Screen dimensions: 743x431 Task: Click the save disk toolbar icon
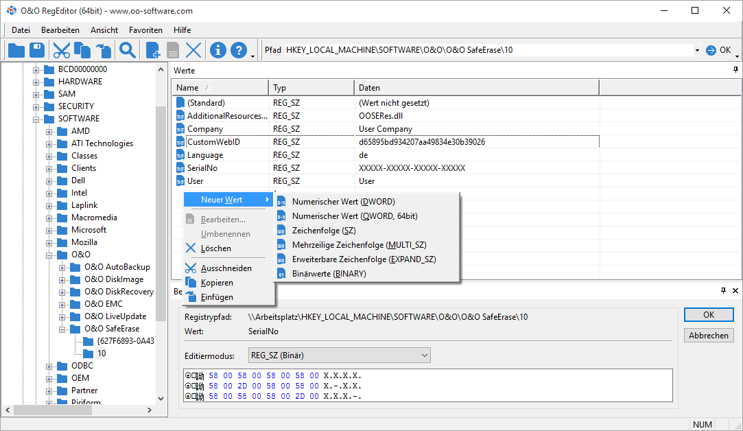[x=37, y=50]
